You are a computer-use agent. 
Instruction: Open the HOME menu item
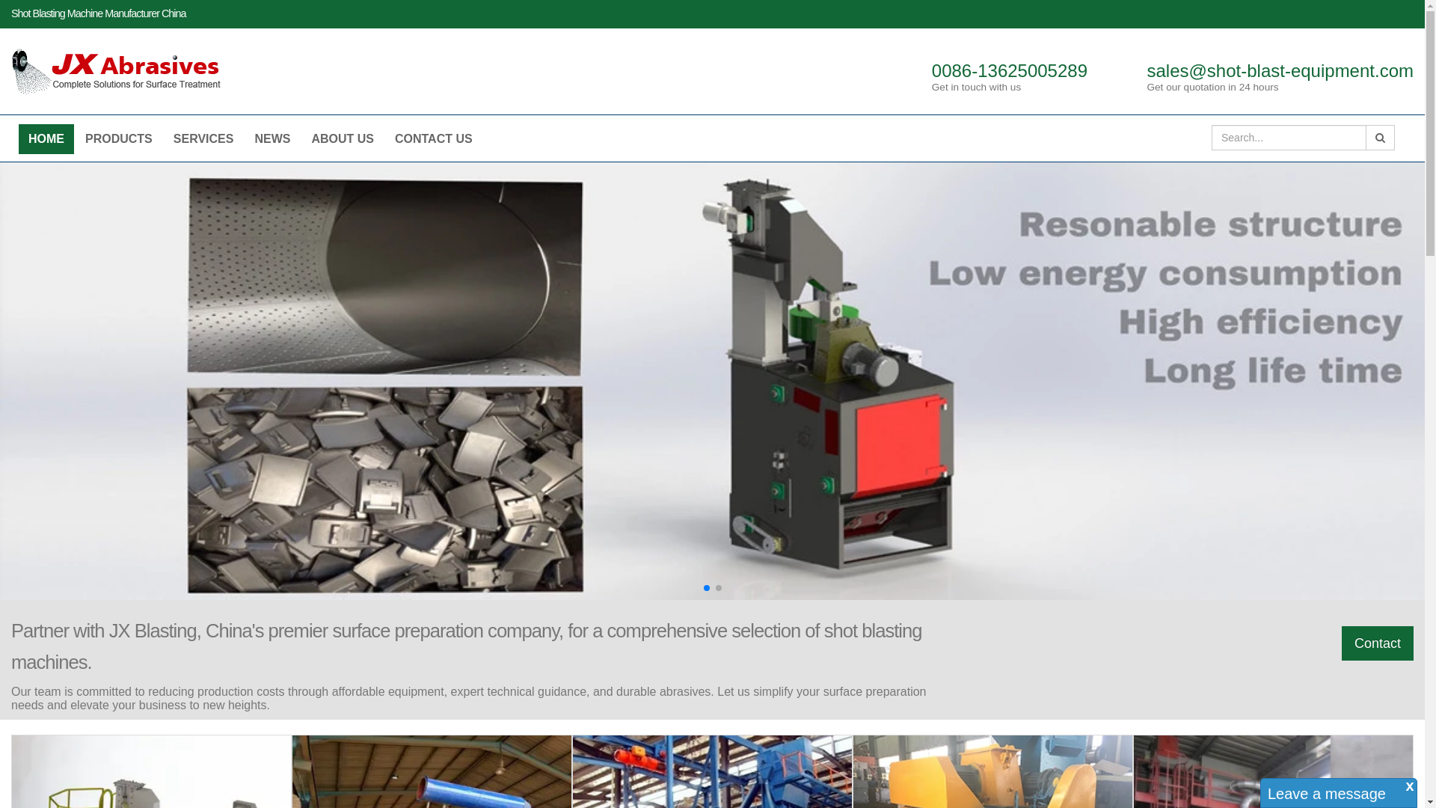click(46, 139)
